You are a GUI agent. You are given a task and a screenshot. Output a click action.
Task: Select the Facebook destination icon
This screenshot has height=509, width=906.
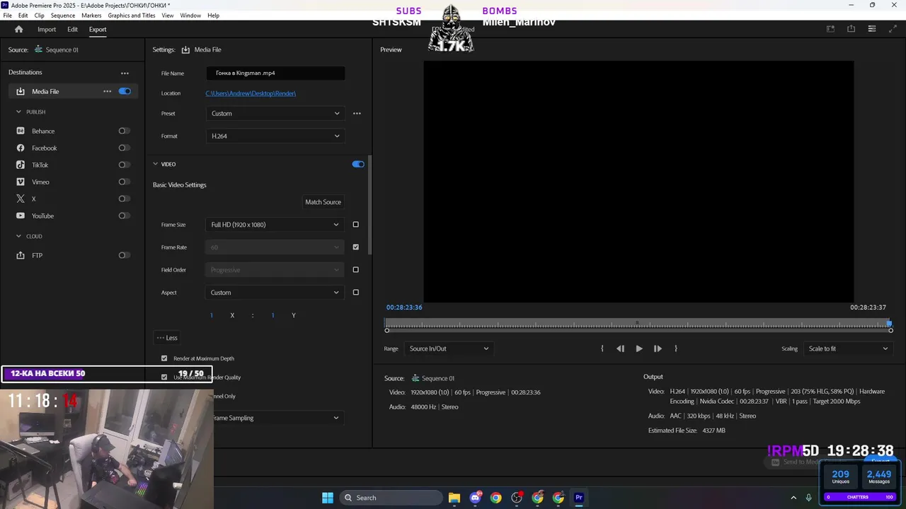(21, 148)
